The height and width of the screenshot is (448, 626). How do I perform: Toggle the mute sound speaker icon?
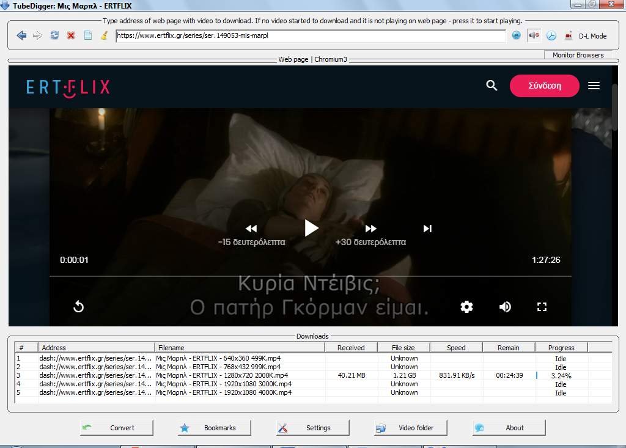coord(534,35)
